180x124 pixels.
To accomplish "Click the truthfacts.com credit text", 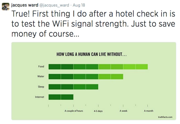I will point(165,117).
